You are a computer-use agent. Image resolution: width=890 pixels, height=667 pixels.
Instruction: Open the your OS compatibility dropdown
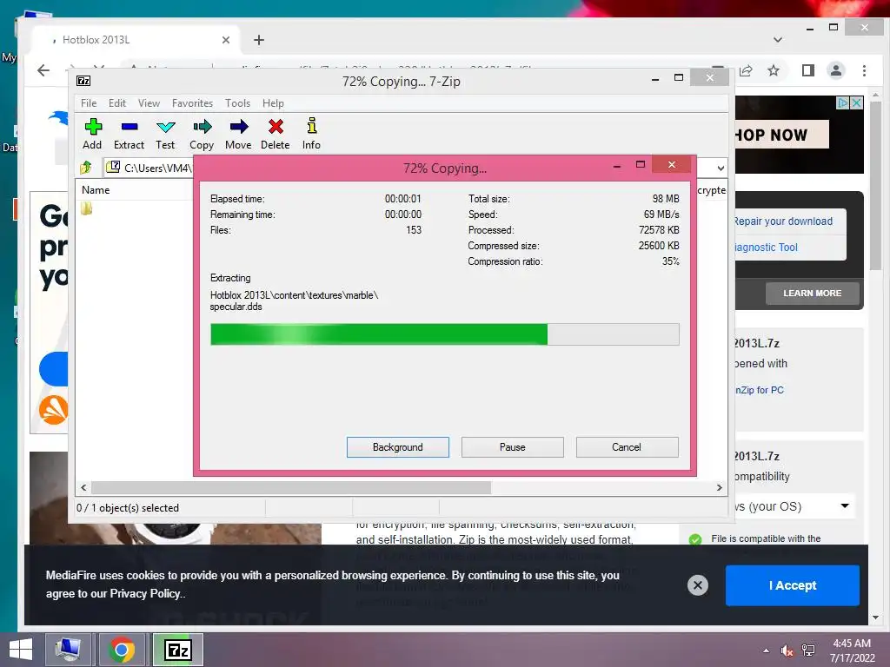point(845,505)
